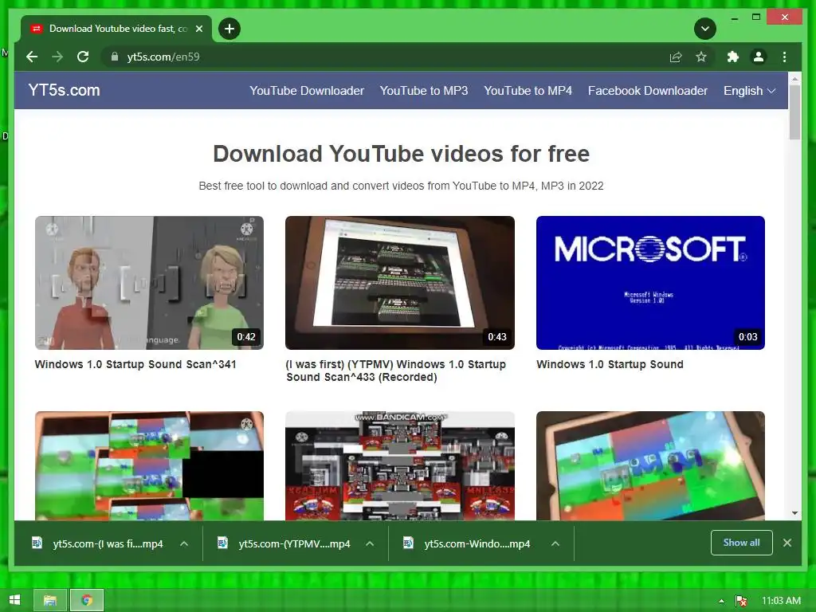This screenshot has width=816, height=612.
Task: Go back using the browser back arrow
Action: click(x=32, y=57)
